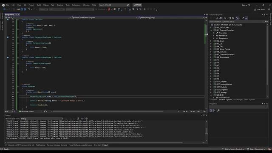Click the Undo icon in toolbar
Image resolution: width=272 pixels, height=153 pixels.
29,9
